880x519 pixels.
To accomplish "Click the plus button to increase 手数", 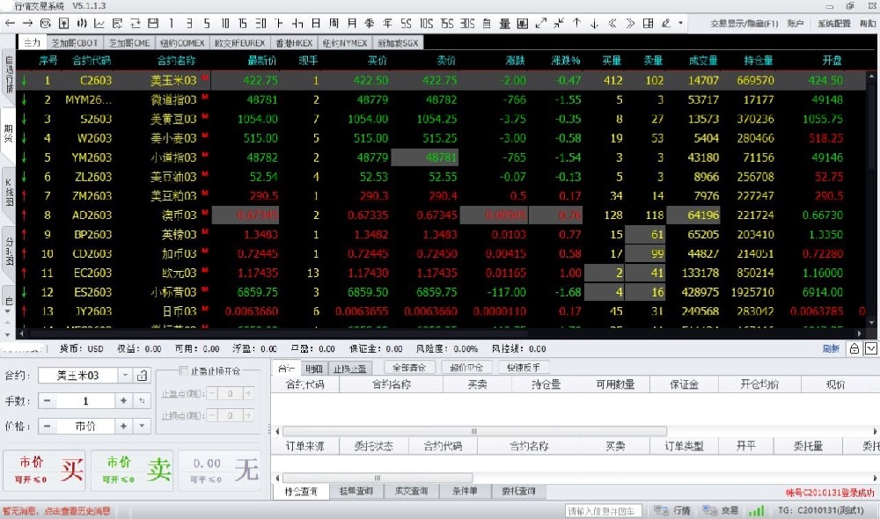I will (124, 401).
